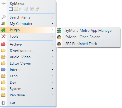Click the folder icon in SyMenu header row
Screen dimensions: 122x108
(16, 9)
